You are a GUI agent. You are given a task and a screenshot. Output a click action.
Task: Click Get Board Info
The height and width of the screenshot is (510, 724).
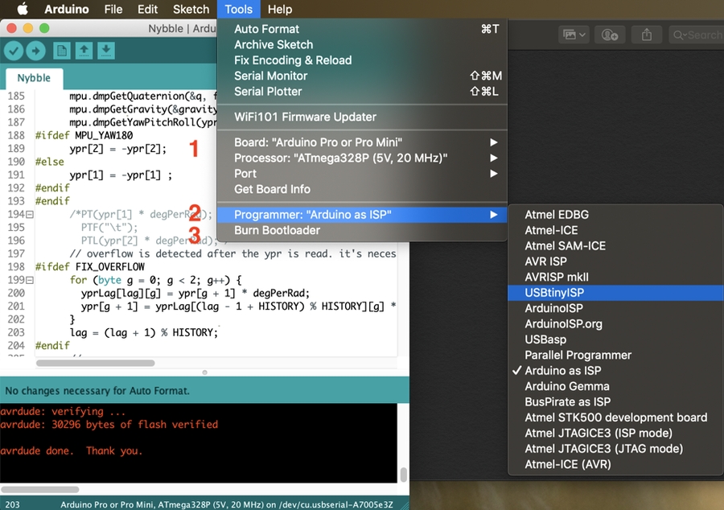(272, 189)
